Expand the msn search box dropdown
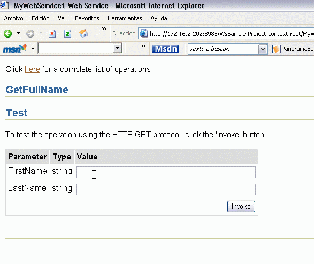The height and width of the screenshot is (264, 314). click(117, 48)
